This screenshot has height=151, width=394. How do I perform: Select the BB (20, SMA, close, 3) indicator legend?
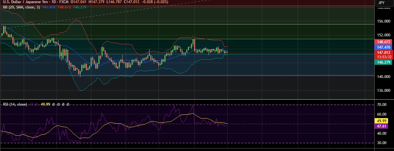[x=21, y=7]
